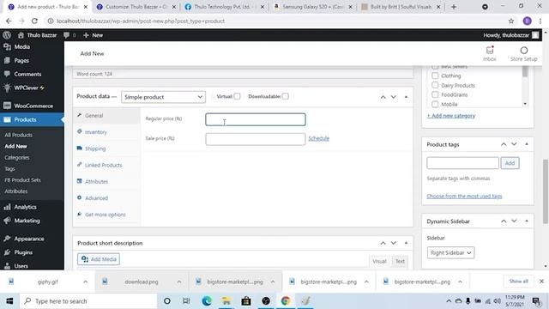
Task: Show all downloads
Action: coord(518,282)
